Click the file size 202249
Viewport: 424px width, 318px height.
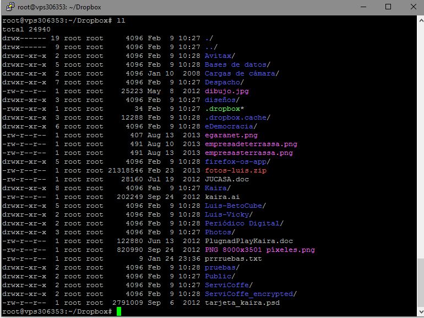130,197
